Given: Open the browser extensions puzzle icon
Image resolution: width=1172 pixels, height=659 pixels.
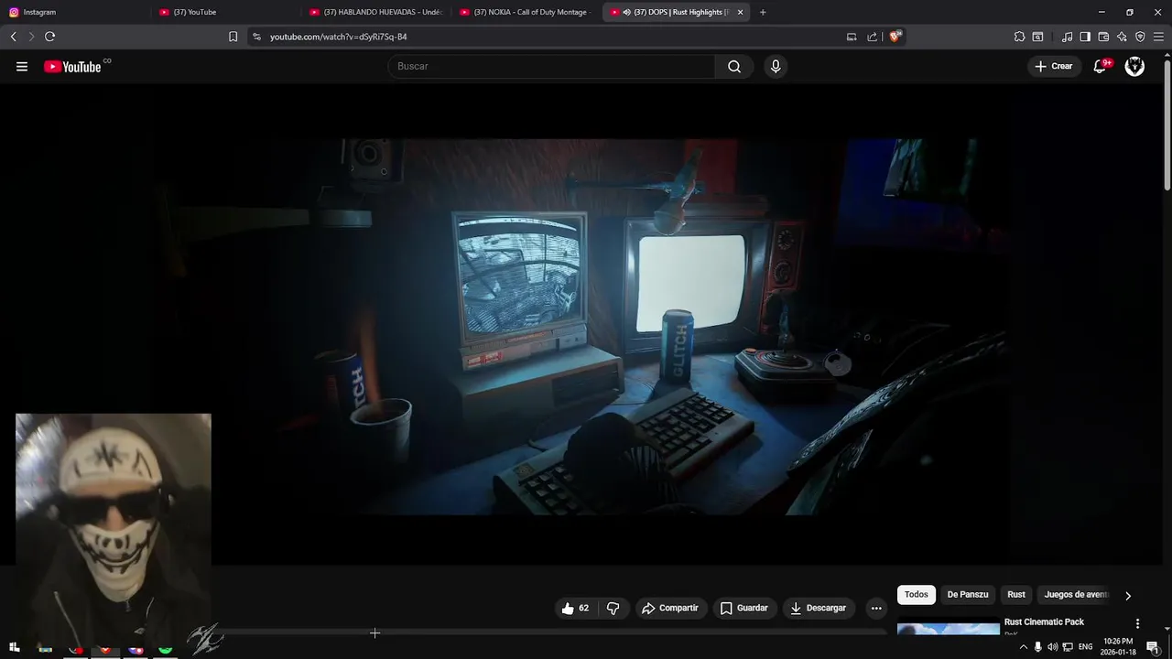Looking at the screenshot, I should [x=1019, y=37].
